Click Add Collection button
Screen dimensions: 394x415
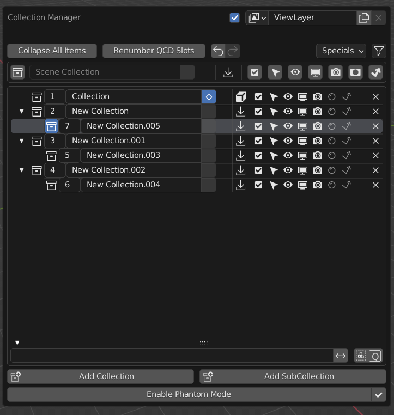(x=101, y=376)
